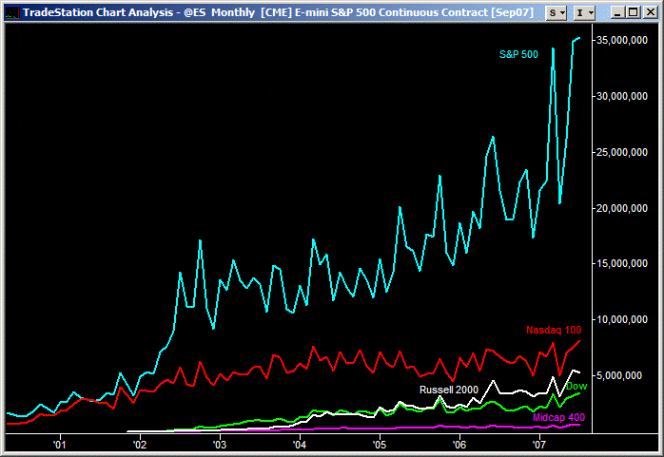Click the '05 date axis label

[x=380, y=445]
